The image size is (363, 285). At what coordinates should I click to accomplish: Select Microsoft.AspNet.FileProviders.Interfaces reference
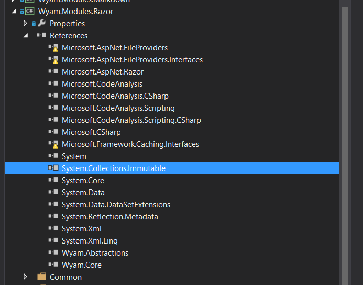(132, 60)
